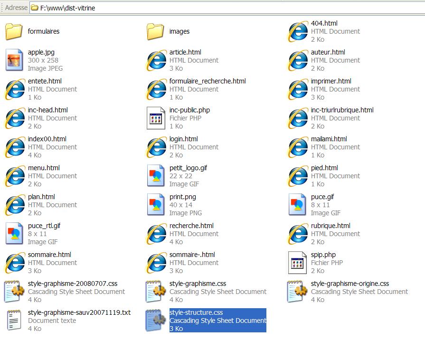Click the 'recherche.html' file name
Image resolution: width=425 pixels, height=339 pixels.
tap(192, 226)
